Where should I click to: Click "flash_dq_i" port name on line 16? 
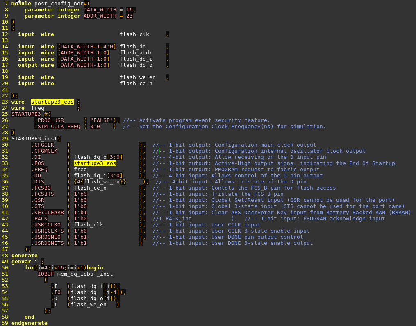coord(136,59)
